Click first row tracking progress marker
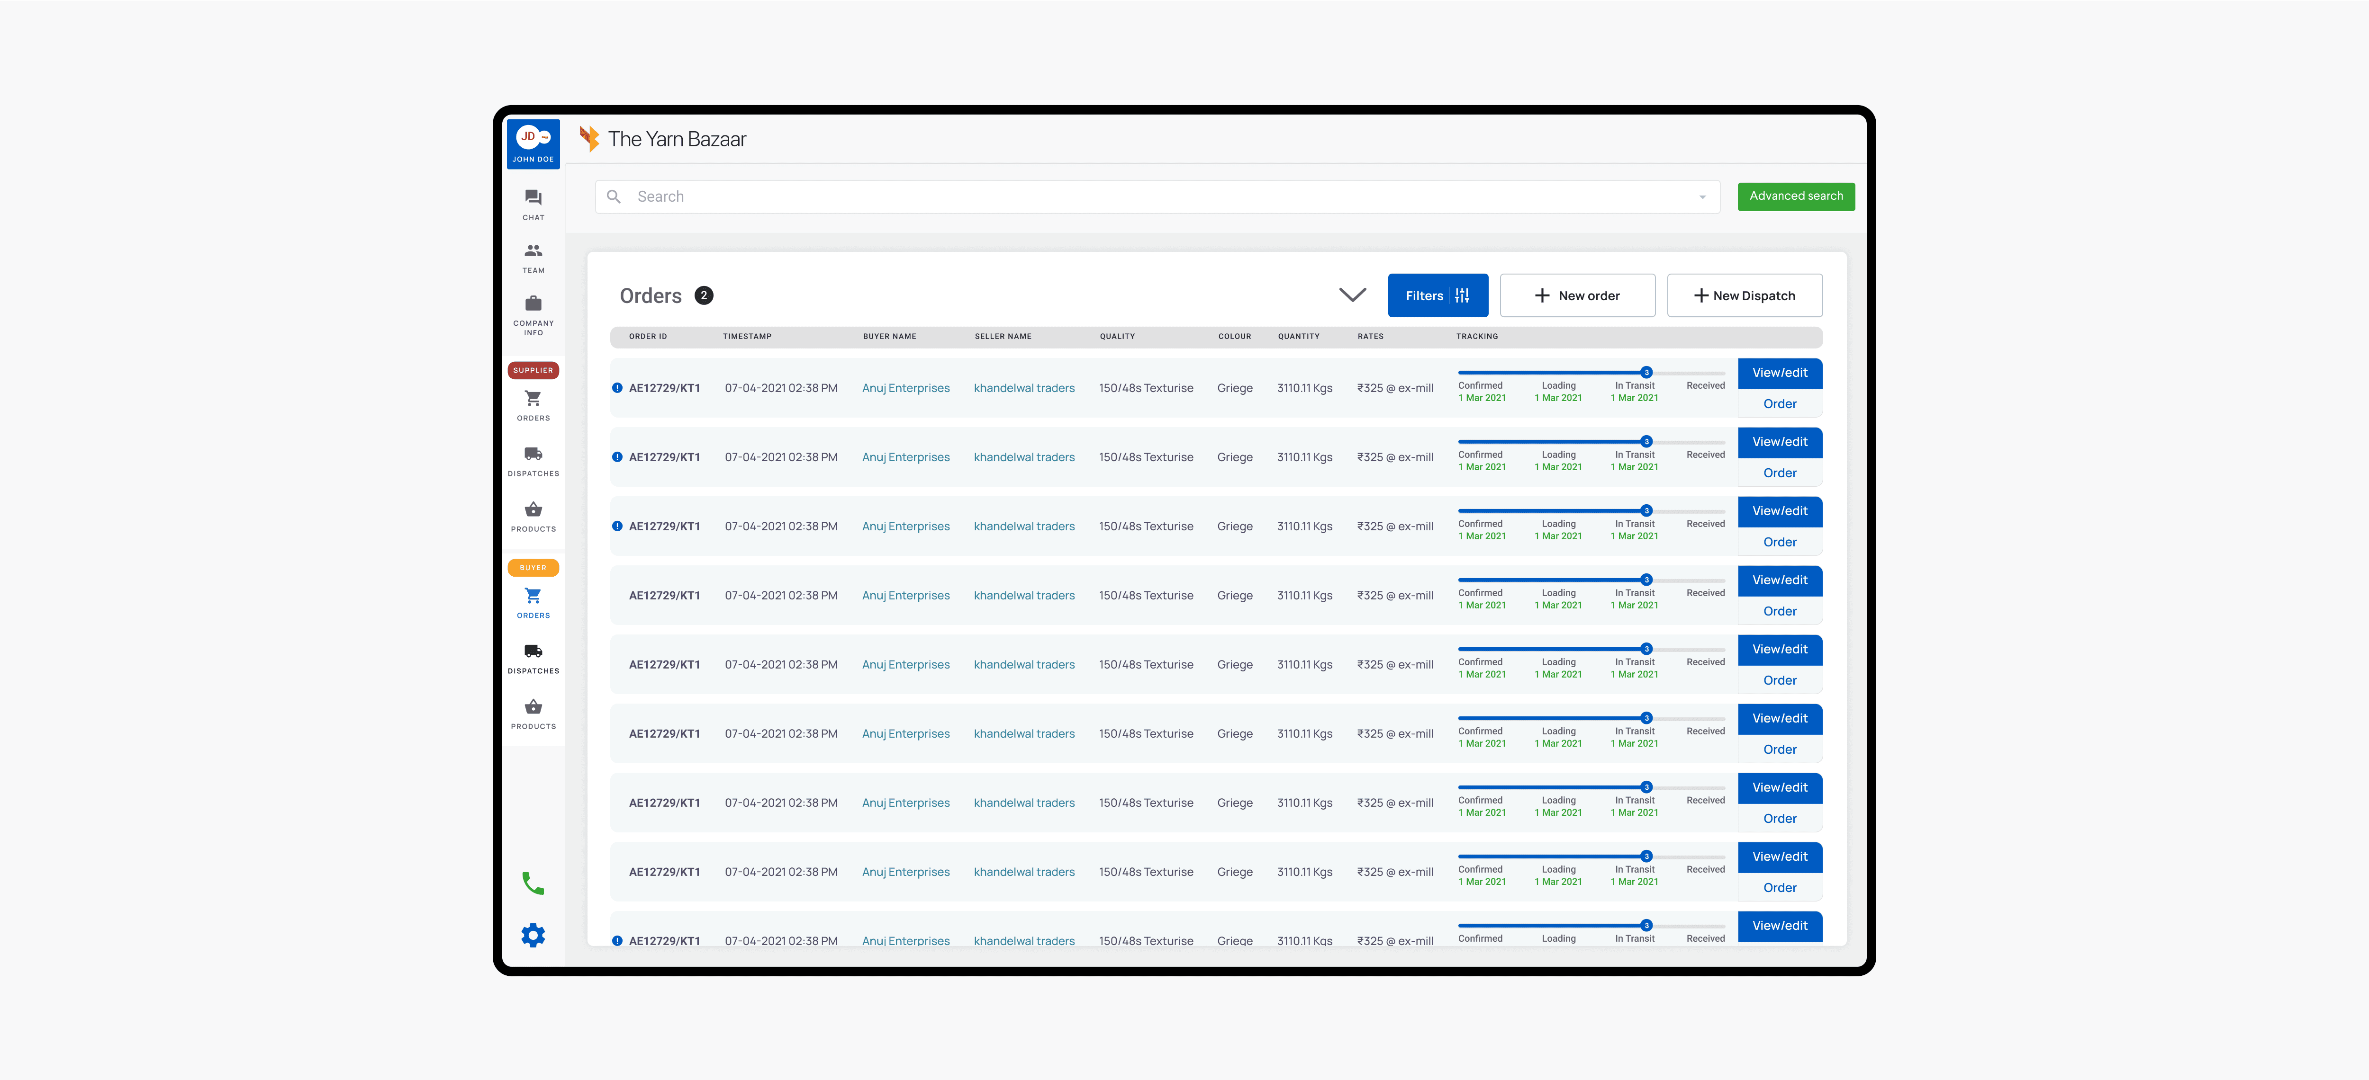Viewport: 2369px width, 1080px height. [1646, 372]
